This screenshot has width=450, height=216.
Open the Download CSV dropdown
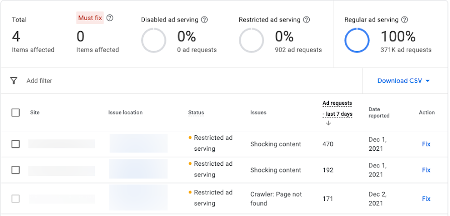(x=403, y=81)
